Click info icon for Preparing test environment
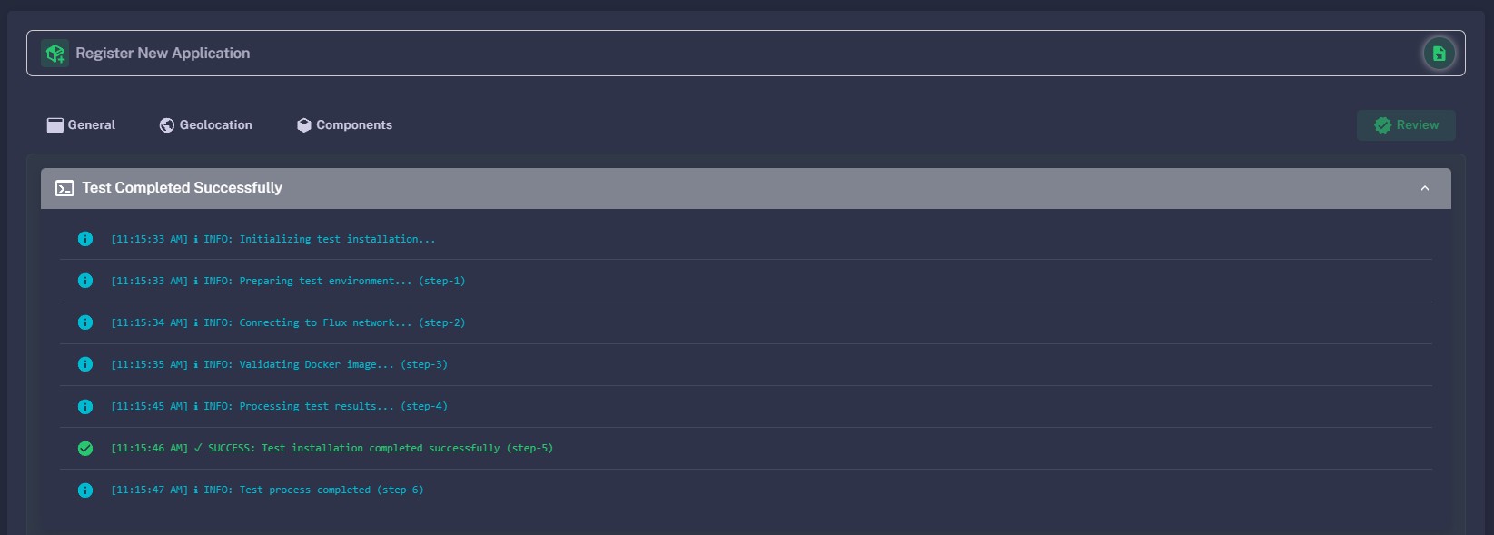The image size is (1494, 535). click(x=85, y=281)
